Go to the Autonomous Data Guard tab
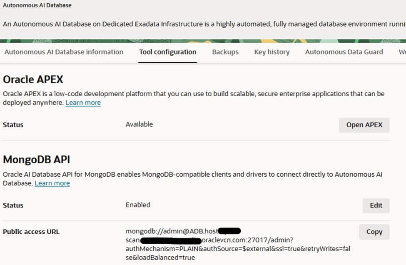Screen dimensions: 406x265 pyautogui.click(x=344, y=52)
